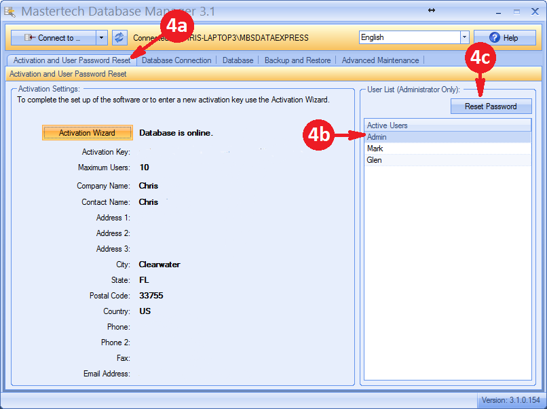
Task: Minimize the Database Manager window
Action: (x=499, y=12)
